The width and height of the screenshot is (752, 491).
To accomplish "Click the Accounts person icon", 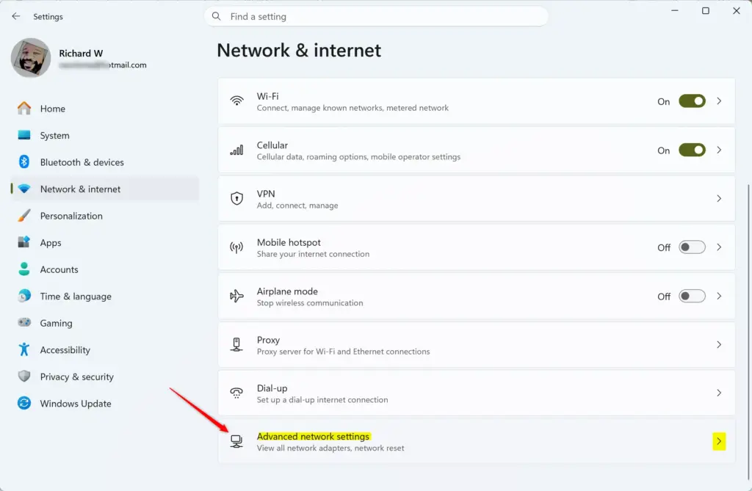I will coord(24,269).
